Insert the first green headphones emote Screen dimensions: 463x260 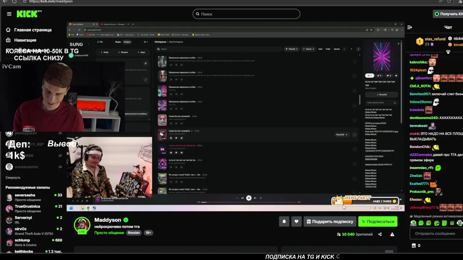[x=413, y=223]
